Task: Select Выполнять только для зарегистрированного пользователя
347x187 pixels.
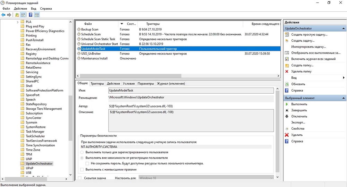Action: tap(82, 152)
